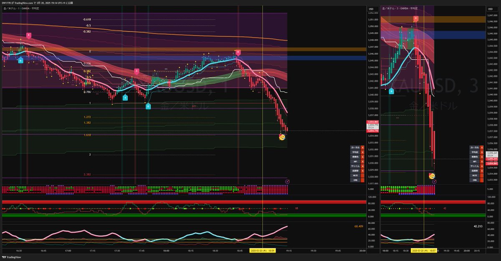
Task: Click the red 3,034.770 price label
Action: click(x=373, y=131)
